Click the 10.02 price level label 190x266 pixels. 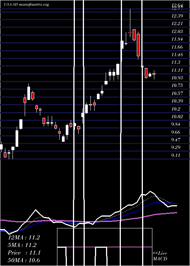click(x=177, y=117)
